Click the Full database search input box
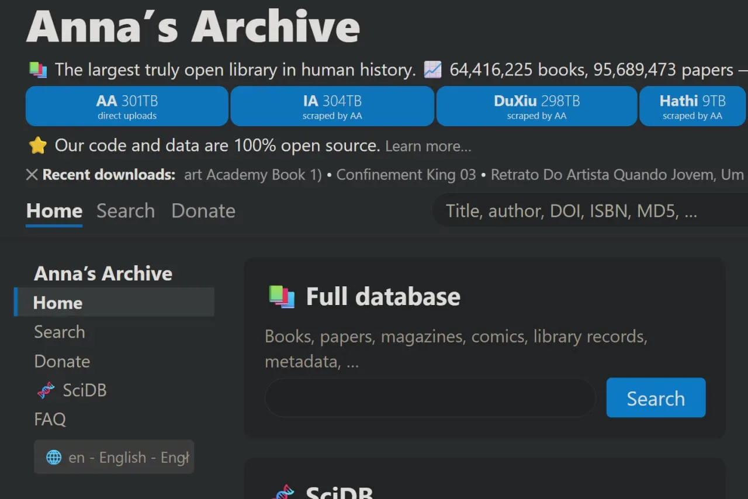The height and width of the screenshot is (499, 748). coord(430,398)
